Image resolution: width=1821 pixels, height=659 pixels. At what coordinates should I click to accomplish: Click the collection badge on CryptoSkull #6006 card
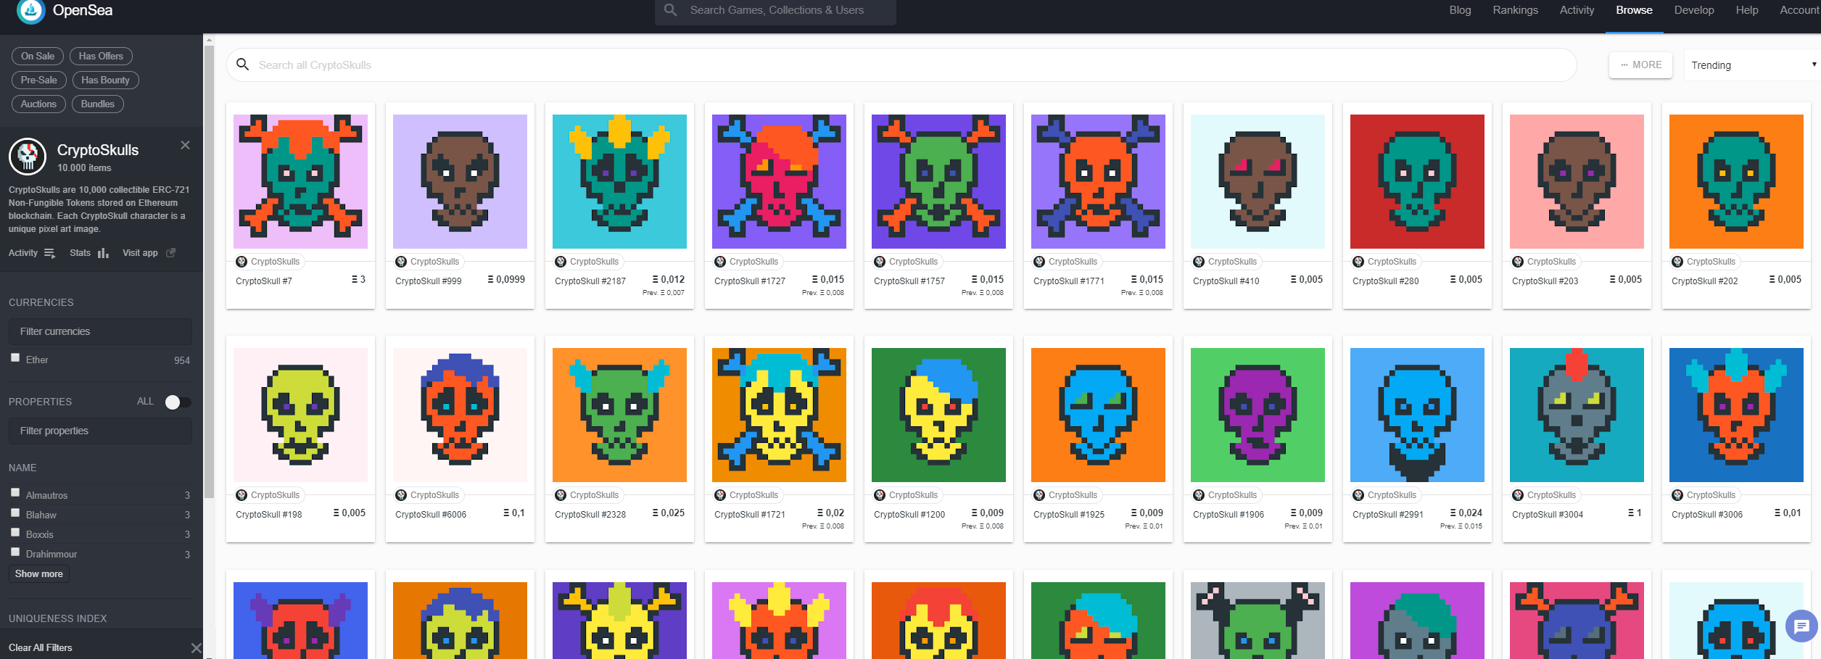428,495
